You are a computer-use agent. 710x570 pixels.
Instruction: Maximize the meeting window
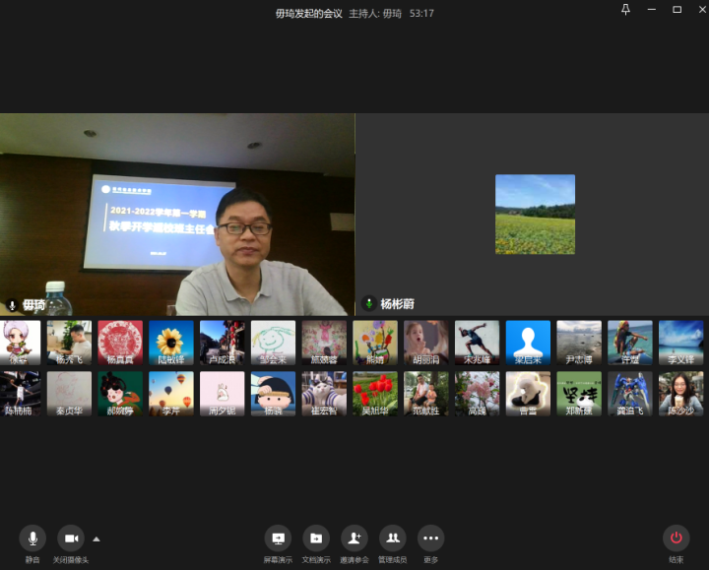(x=677, y=10)
